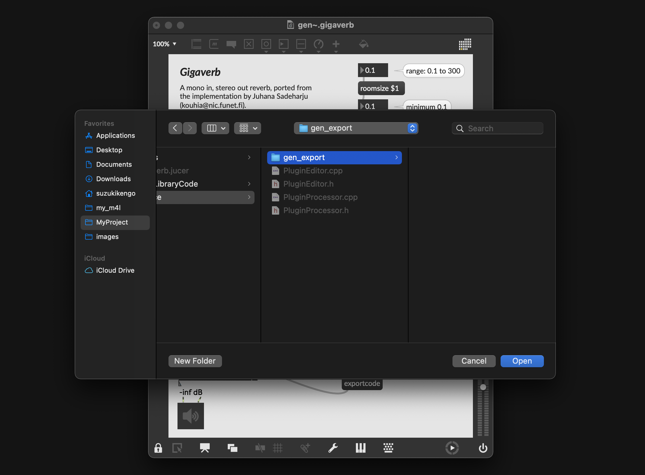
Task: Adjust the output gain slider knob
Action: [x=483, y=387]
